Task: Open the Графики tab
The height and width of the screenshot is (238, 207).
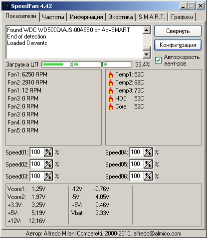Action: tap(182, 17)
